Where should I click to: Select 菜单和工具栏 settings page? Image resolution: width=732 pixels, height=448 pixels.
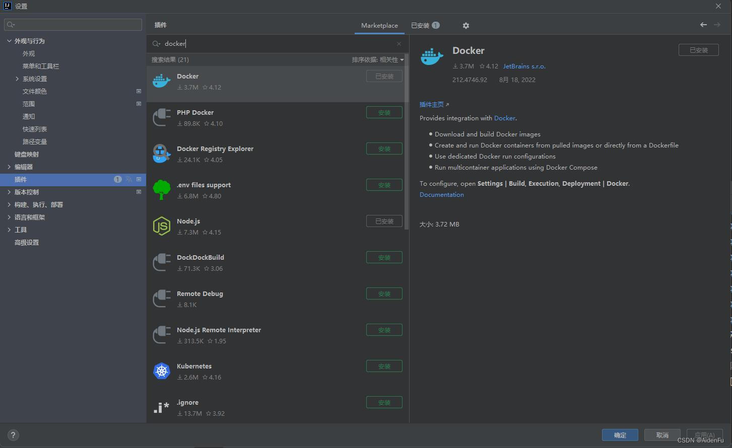coord(41,66)
